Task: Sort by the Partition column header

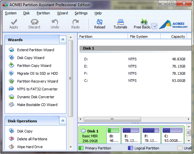Action: pyautogui.click(x=103, y=37)
